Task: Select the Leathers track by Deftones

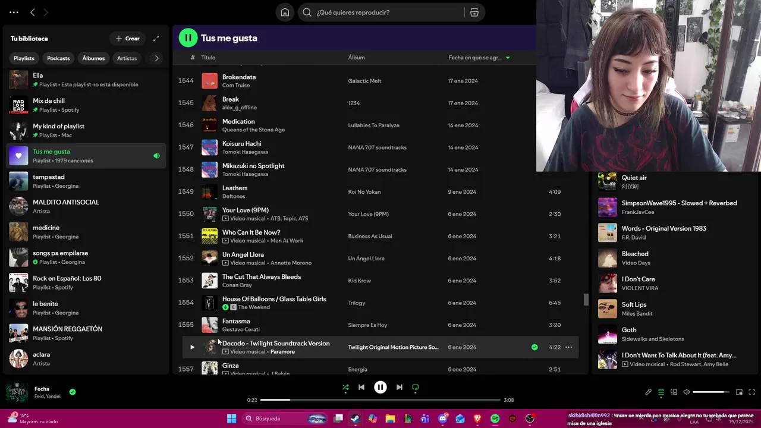Action: point(379,192)
